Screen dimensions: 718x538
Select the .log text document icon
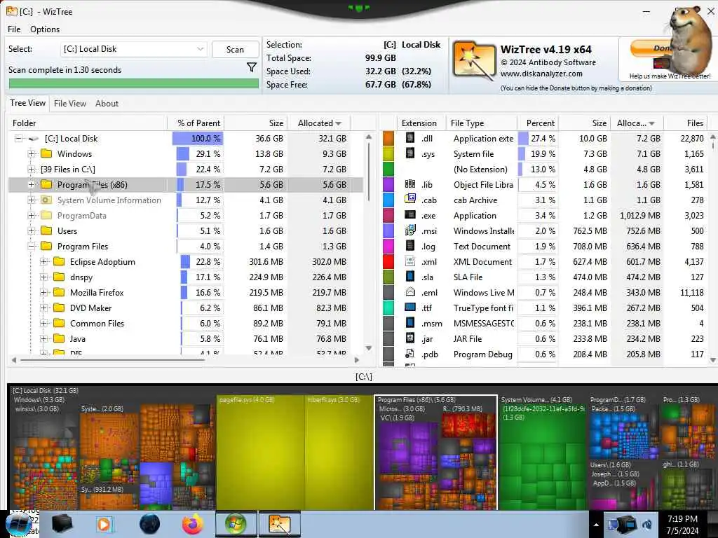410,246
